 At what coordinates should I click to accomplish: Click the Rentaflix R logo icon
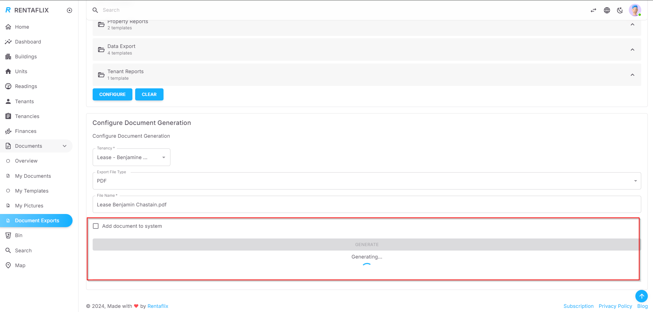[x=7, y=10]
